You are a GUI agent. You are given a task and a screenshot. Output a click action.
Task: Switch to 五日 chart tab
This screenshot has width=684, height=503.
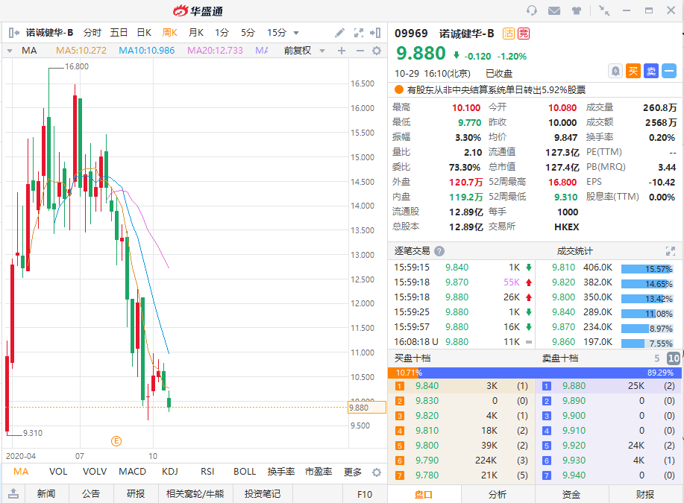click(119, 33)
